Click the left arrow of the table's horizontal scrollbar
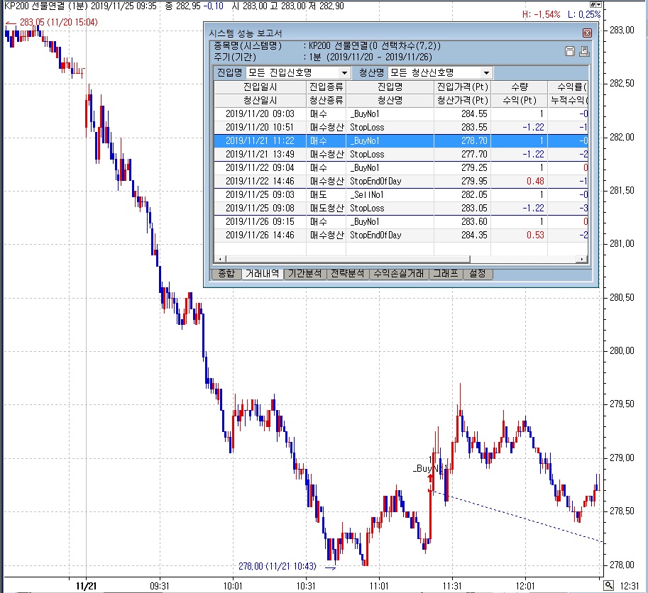The image size is (648, 593). tap(219, 260)
